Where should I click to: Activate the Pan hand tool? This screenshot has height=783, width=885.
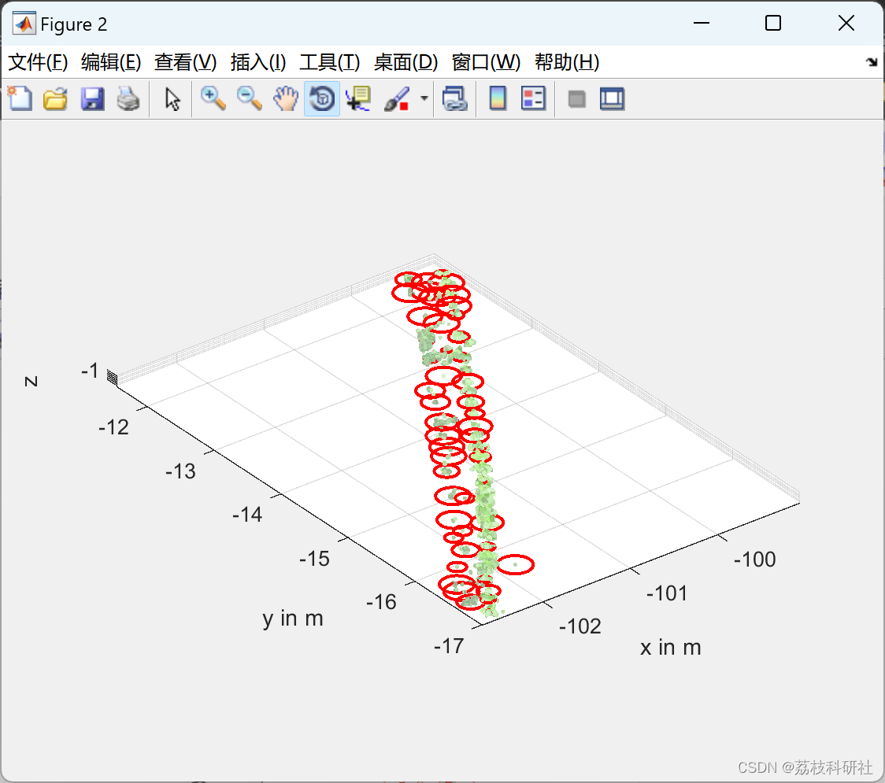point(286,99)
